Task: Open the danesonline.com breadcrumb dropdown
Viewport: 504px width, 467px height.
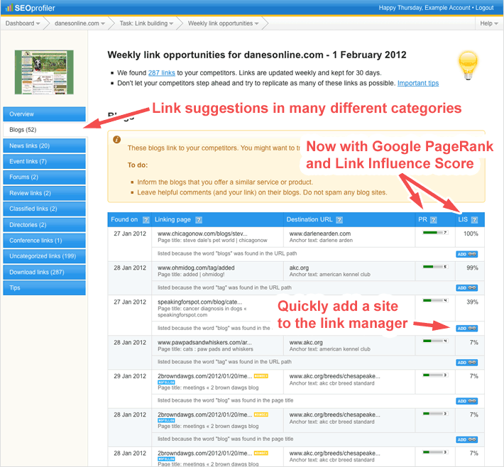Action: click(80, 23)
